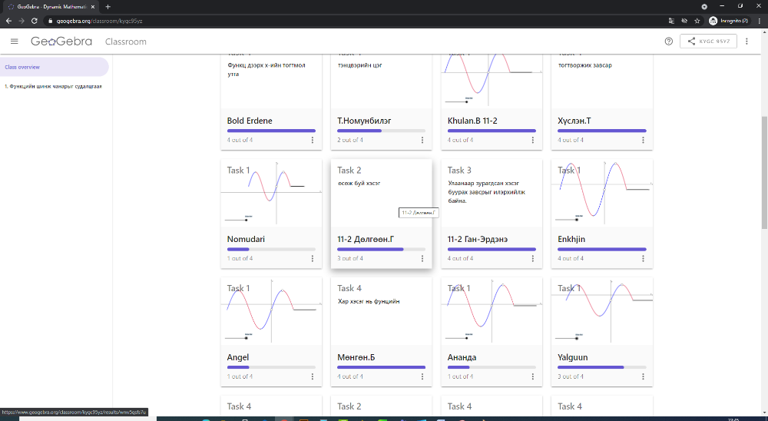
Task: Select Class overview in the sidebar
Action: click(54, 67)
